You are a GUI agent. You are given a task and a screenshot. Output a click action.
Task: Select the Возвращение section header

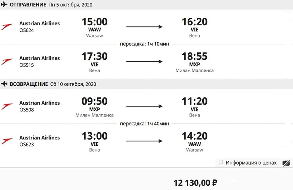[x=29, y=84]
